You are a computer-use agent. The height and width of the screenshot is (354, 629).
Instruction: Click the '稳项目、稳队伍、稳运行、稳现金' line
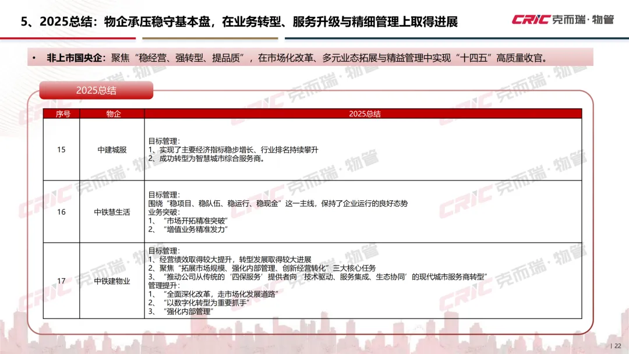click(278, 204)
